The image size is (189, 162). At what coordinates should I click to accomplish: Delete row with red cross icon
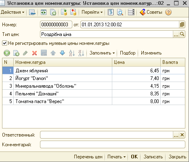click(x=35, y=53)
